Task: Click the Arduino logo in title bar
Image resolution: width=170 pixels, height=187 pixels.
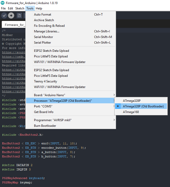Action: [3, 3]
